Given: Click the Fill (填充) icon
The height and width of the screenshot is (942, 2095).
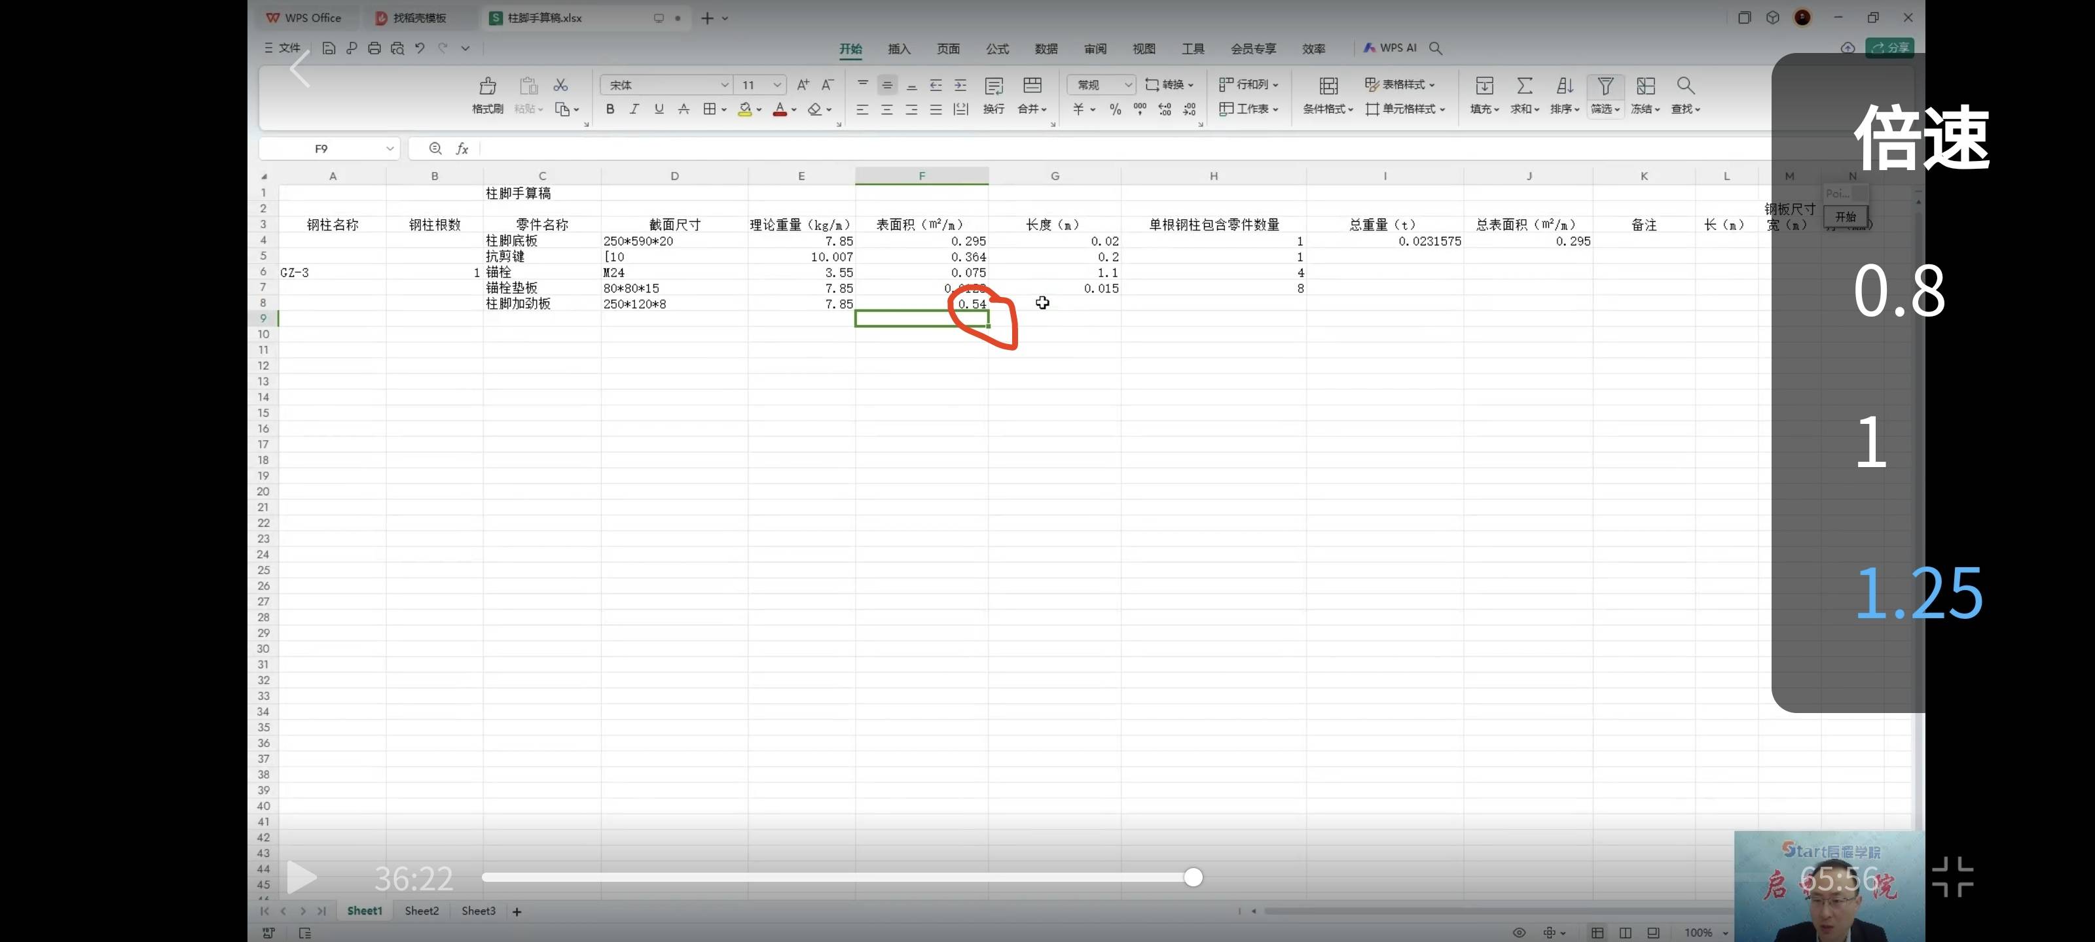Looking at the screenshot, I should coord(1484,86).
